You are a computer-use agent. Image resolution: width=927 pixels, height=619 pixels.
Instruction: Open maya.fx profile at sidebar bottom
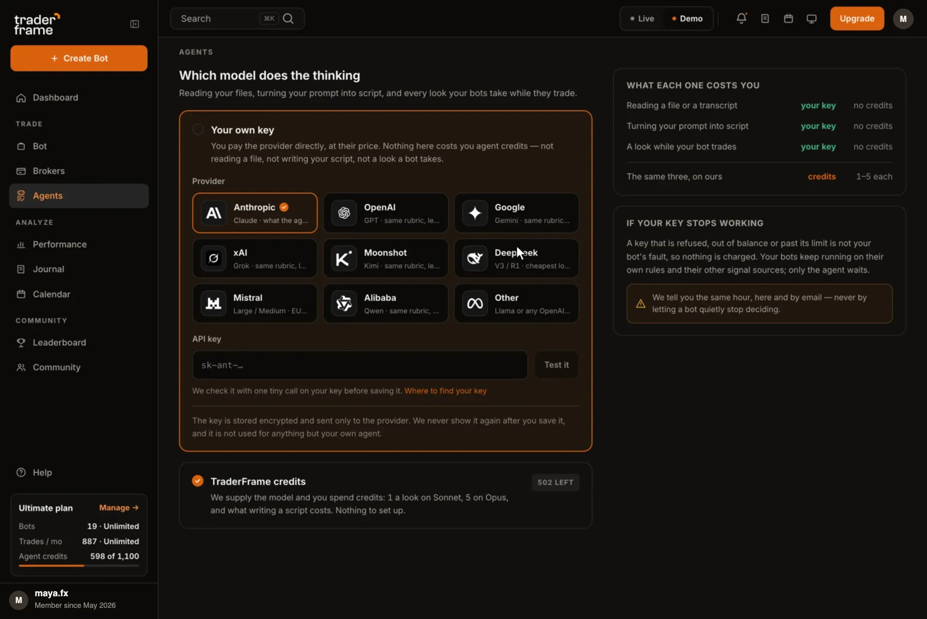(x=79, y=600)
